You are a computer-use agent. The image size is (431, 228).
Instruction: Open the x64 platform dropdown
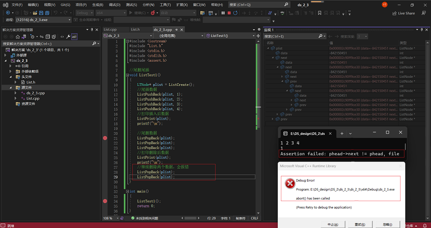tap(111, 13)
